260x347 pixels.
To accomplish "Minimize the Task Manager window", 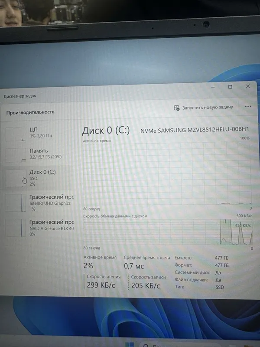I will (x=213, y=87).
